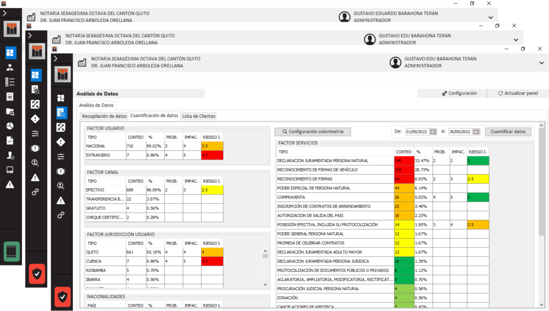Open calendar picker for the De date
This screenshot has width=549, height=311.
(433, 132)
